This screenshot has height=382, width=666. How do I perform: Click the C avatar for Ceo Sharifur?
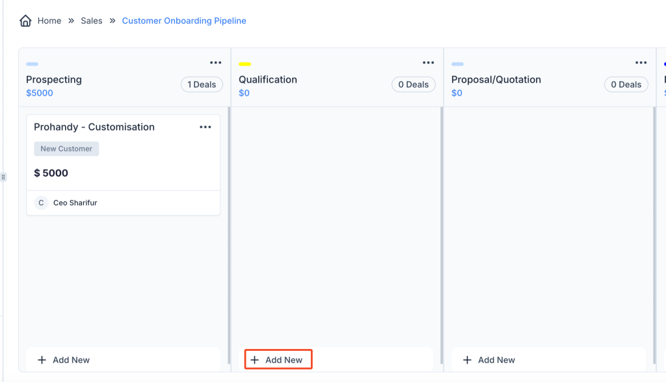point(41,203)
